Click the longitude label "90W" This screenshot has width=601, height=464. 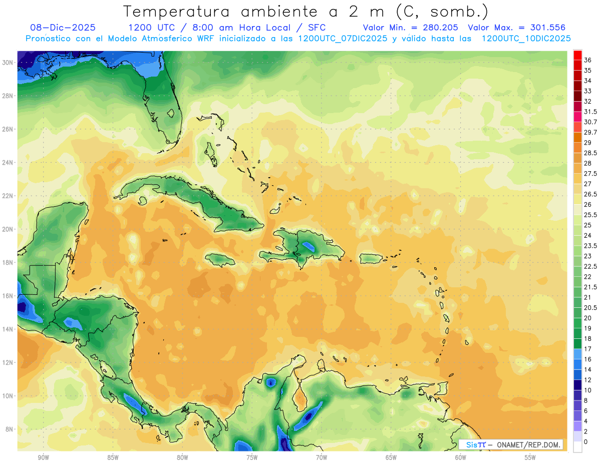click(43, 457)
